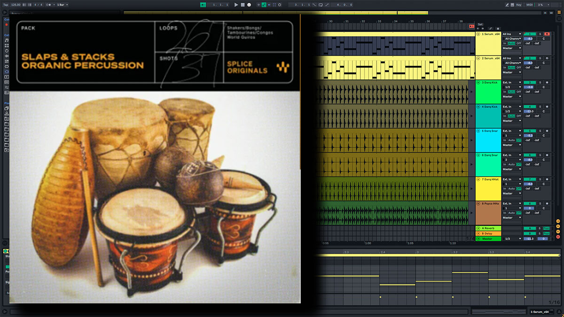Select the 7 Darq HHat track header
Viewport: 564px width, 317px height.
488,188
